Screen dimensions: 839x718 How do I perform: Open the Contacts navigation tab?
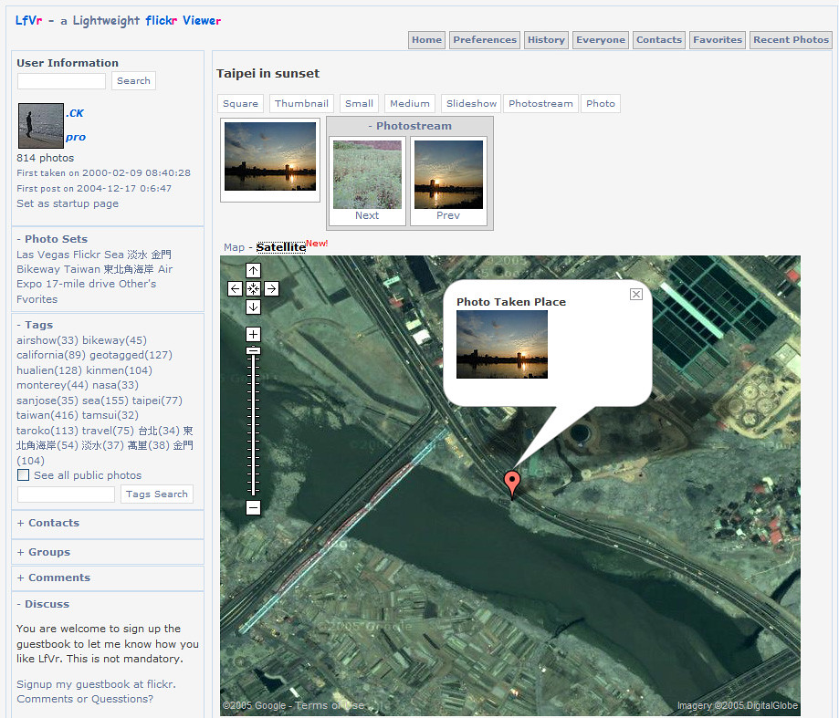(x=659, y=39)
